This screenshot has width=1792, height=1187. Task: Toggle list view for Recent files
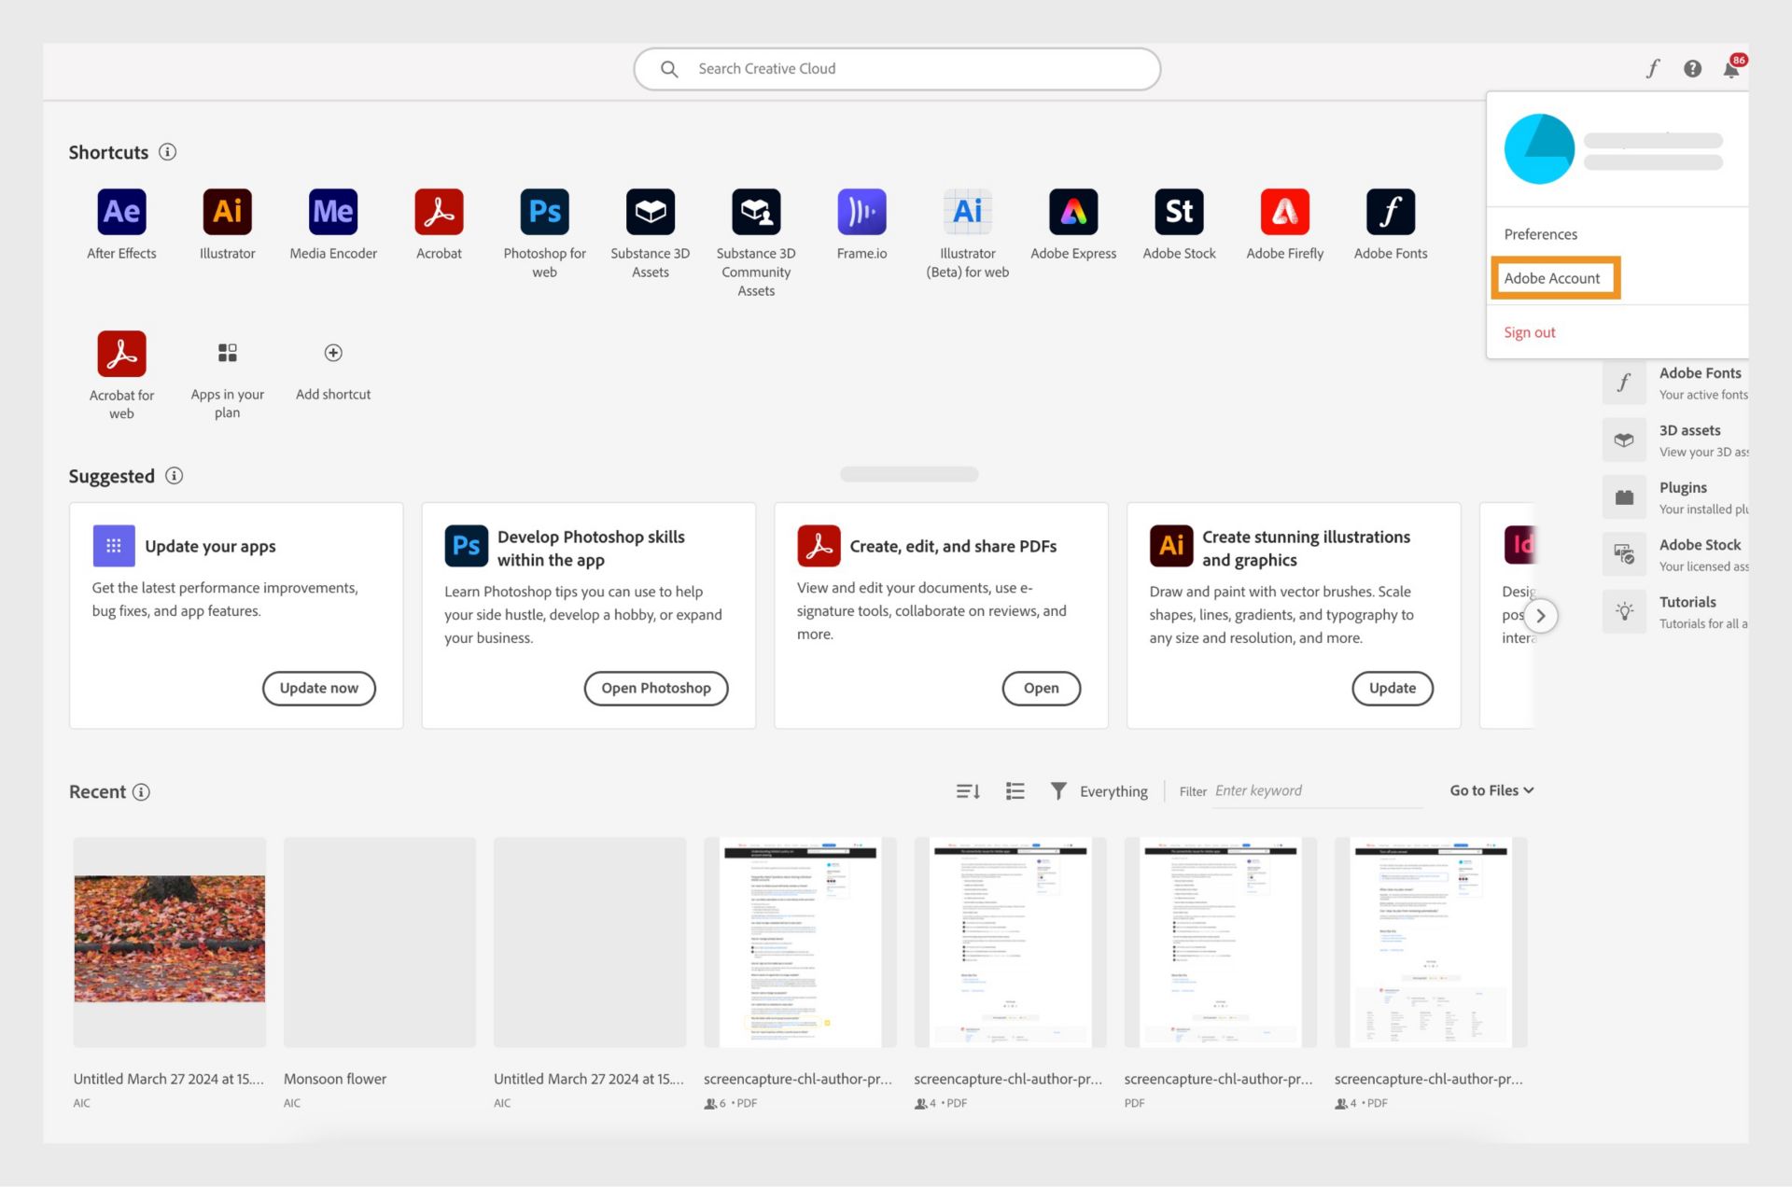point(1014,789)
